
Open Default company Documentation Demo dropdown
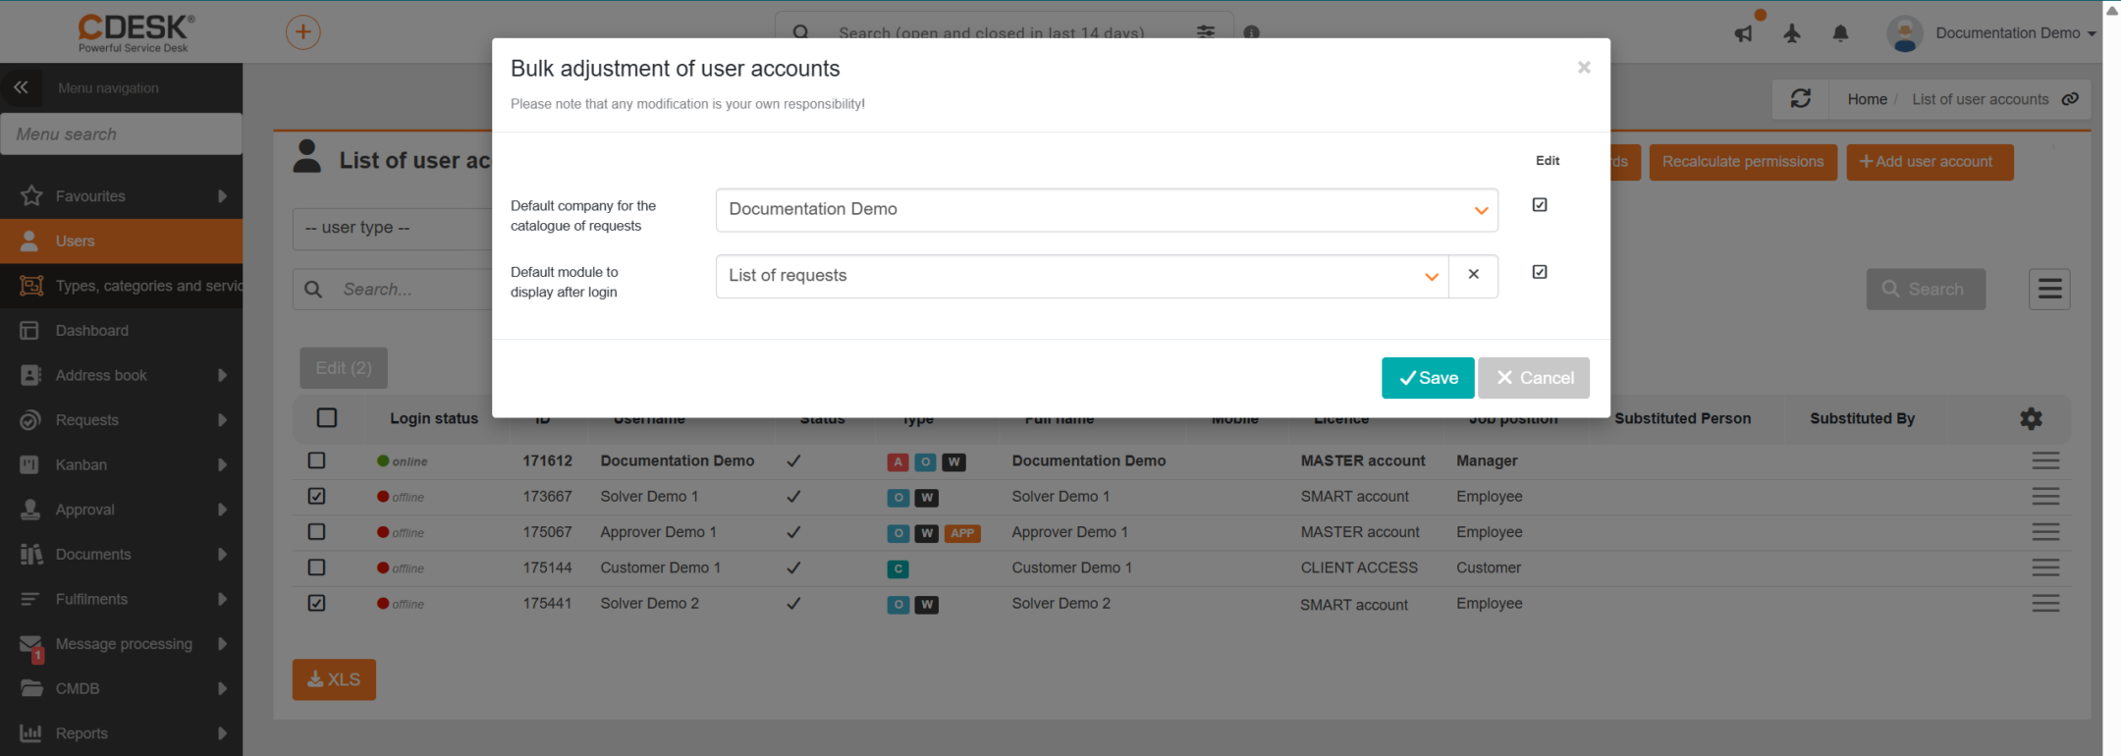(1107, 210)
